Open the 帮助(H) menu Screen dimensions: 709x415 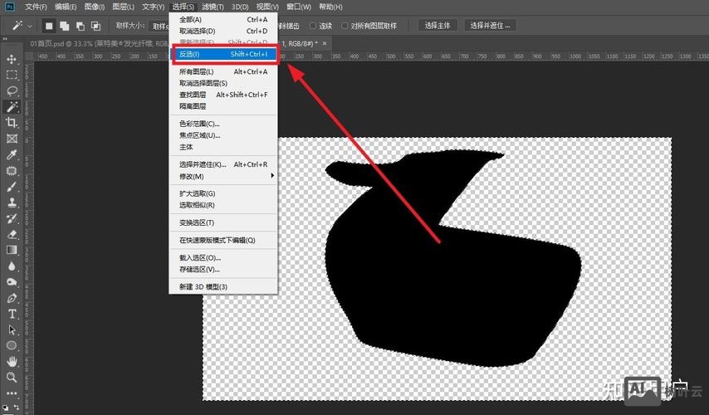[x=330, y=7]
